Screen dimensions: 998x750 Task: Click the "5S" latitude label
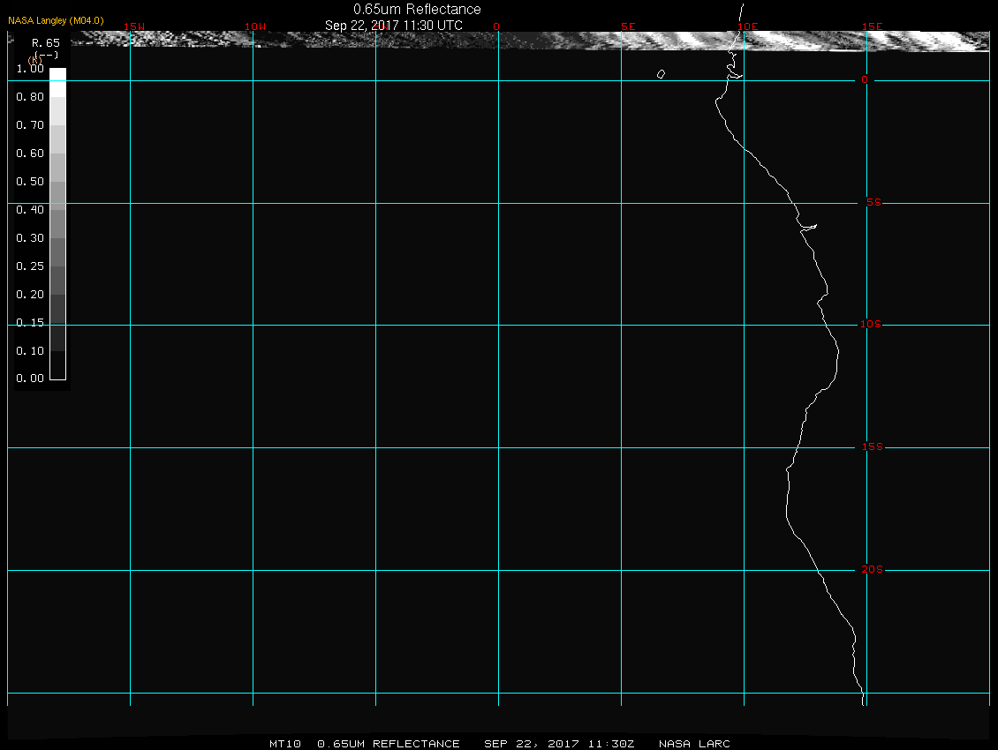[873, 202]
